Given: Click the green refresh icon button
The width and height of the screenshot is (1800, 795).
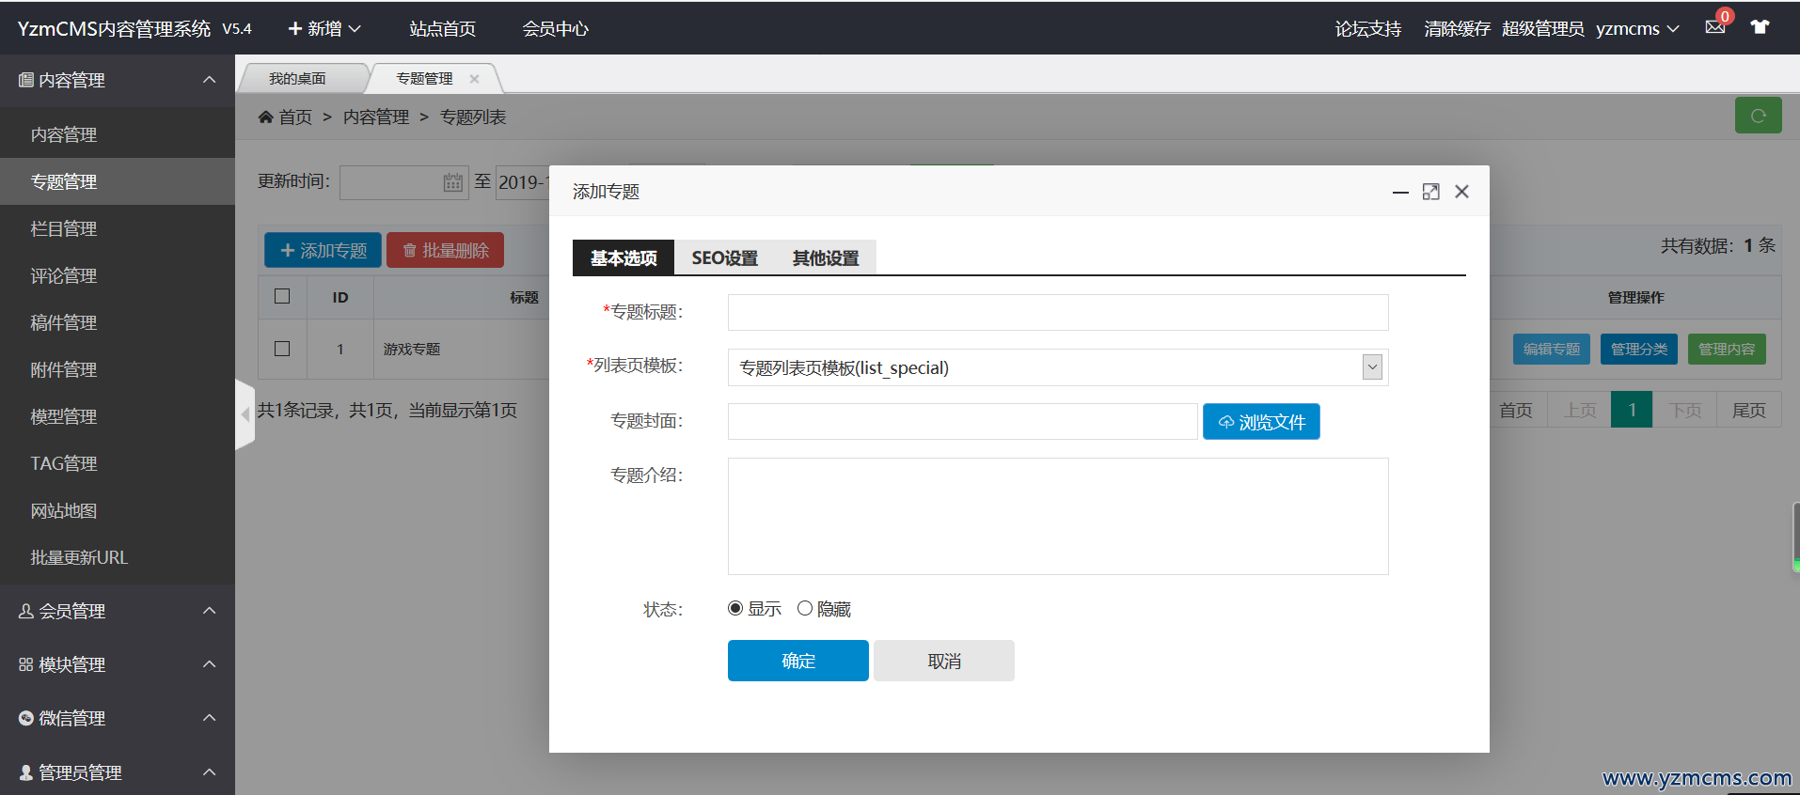Looking at the screenshot, I should coord(1757,116).
